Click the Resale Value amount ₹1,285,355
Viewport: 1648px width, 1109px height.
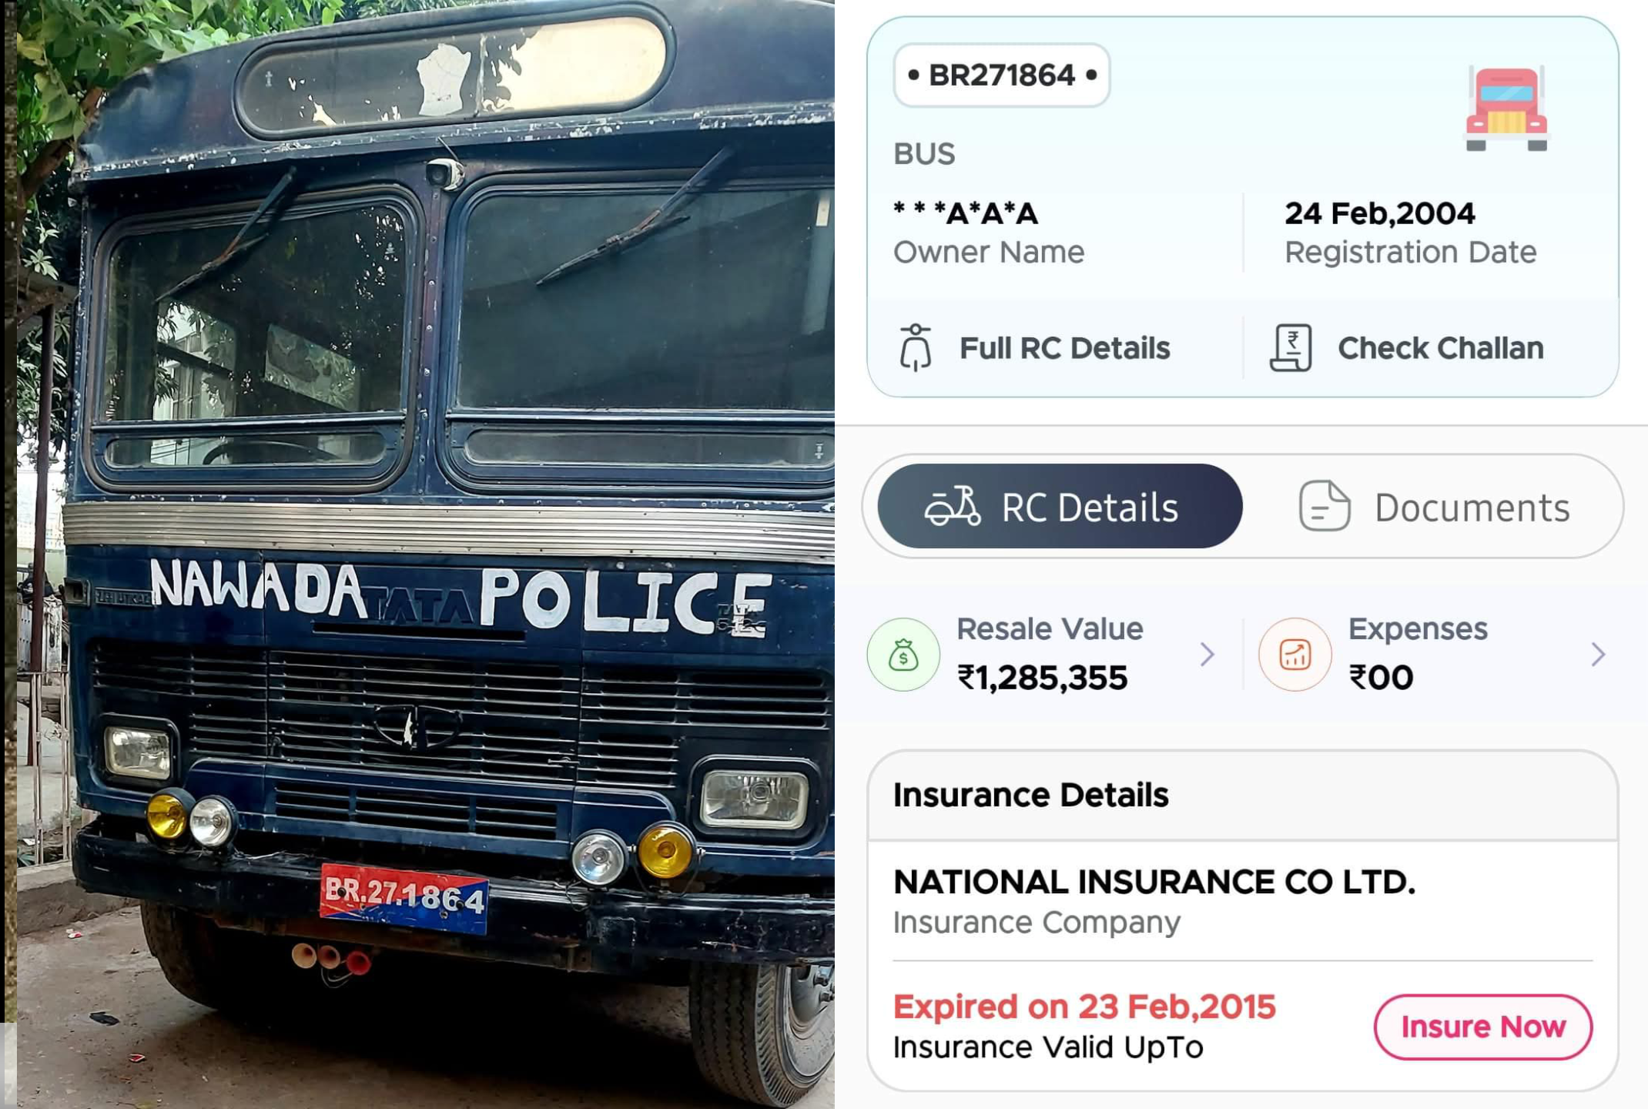tap(1042, 678)
